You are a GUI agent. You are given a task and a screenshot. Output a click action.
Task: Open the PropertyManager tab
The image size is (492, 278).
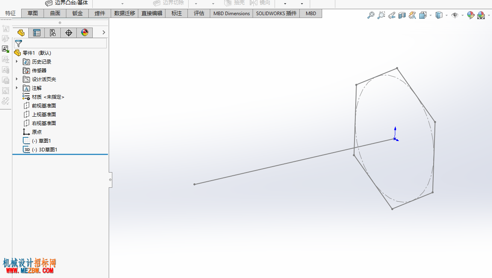click(x=37, y=33)
